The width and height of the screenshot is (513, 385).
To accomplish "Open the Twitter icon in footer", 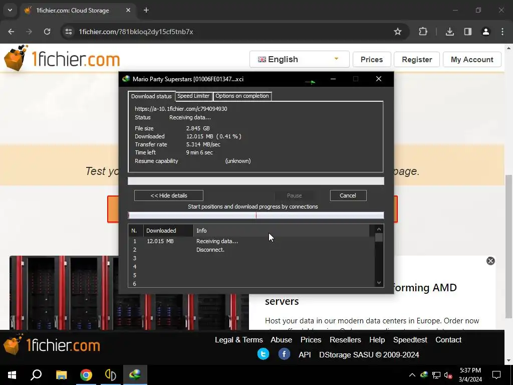I will pos(263,354).
